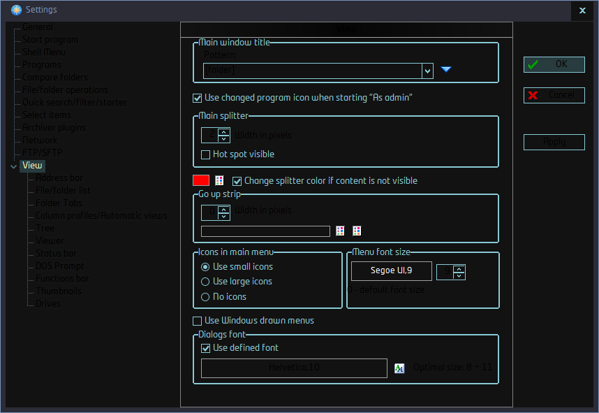
Task: Click the Helvetica,10 dialogs font field
Action: [x=294, y=368]
